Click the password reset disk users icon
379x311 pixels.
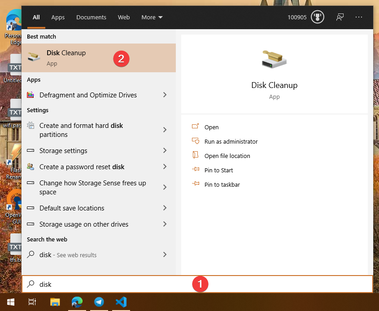click(x=30, y=166)
